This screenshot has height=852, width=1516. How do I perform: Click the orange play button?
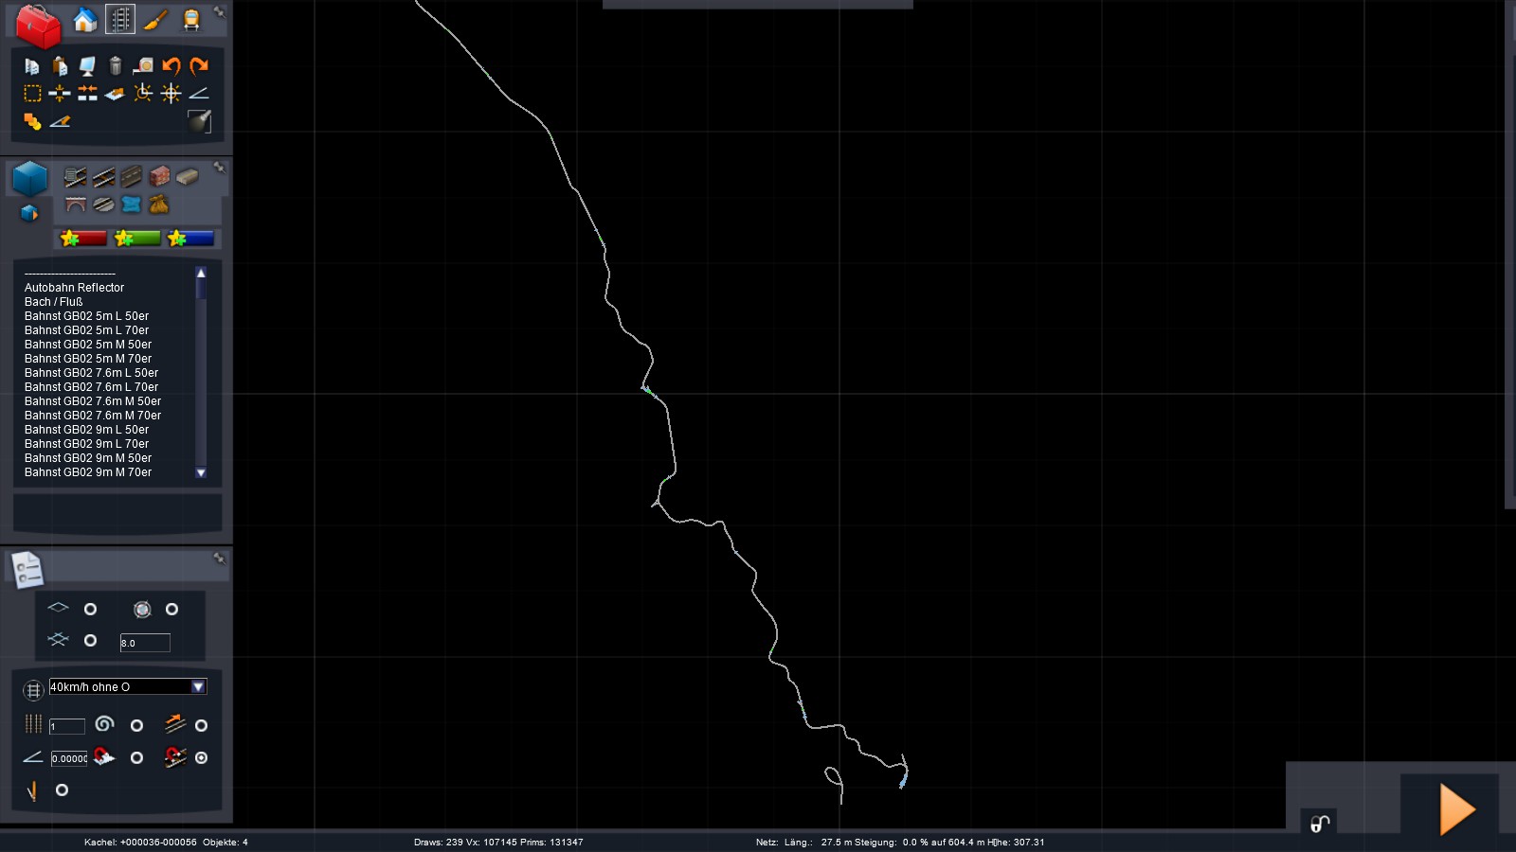point(1457,809)
